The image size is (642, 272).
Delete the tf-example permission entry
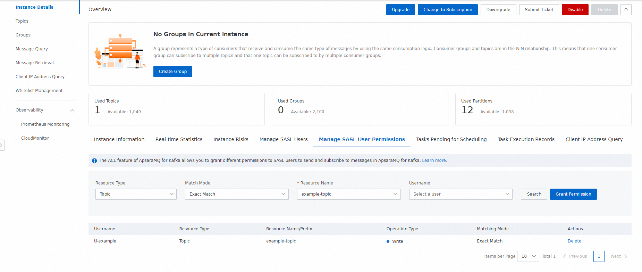(x=574, y=241)
